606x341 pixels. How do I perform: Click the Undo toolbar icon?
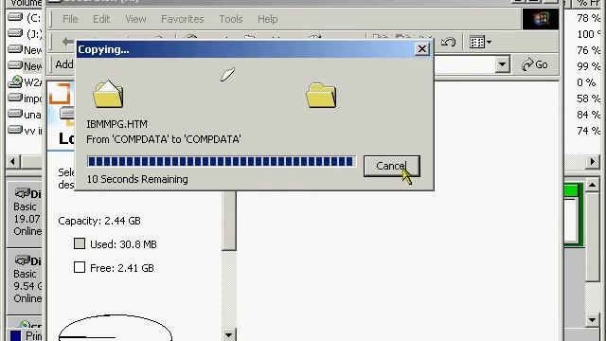tap(448, 42)
